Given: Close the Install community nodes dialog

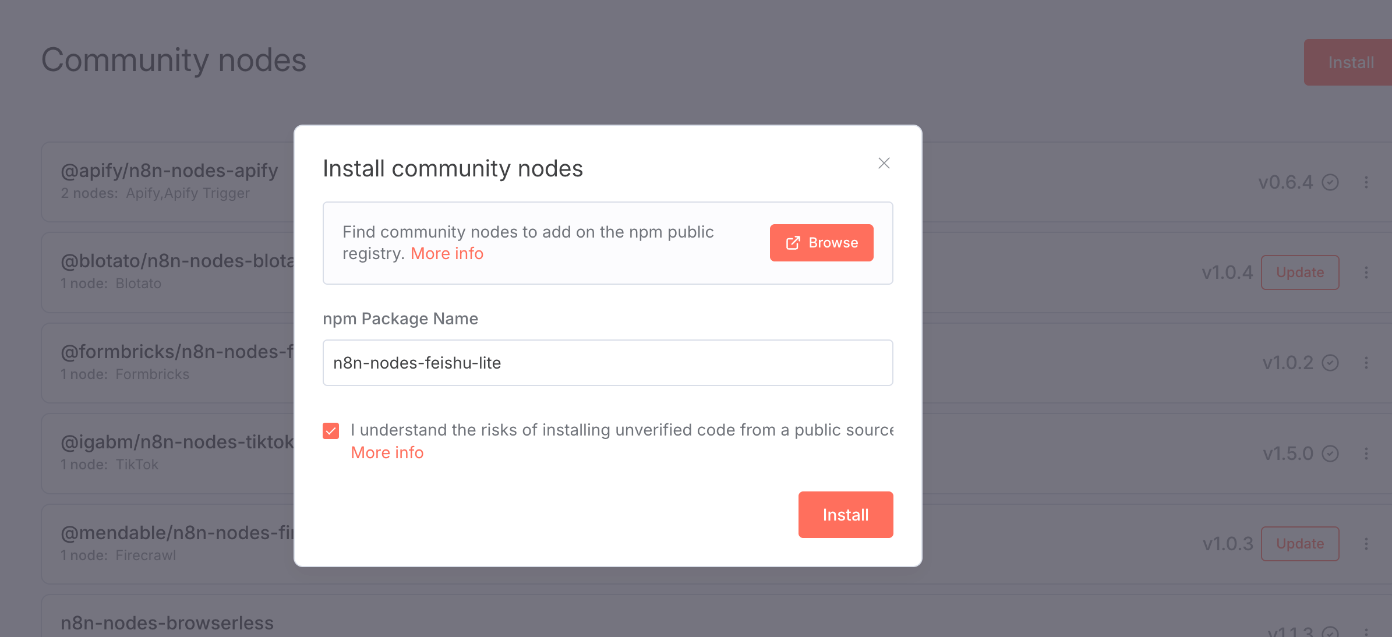Looking at the screenshot, I should click(884, 163).
